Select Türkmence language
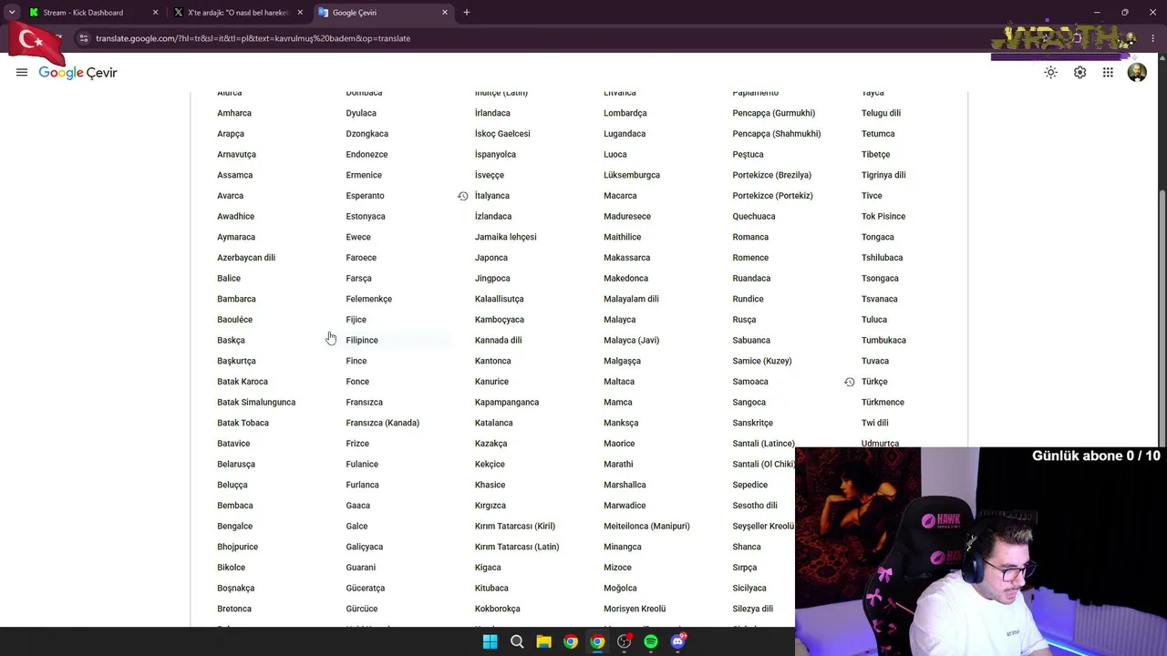1167x656 pixels. pyautogui.click(x=883, y=402)
